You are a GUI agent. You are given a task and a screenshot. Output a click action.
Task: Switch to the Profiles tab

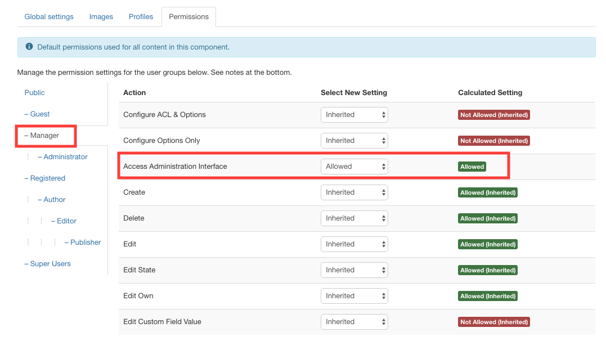141,16
